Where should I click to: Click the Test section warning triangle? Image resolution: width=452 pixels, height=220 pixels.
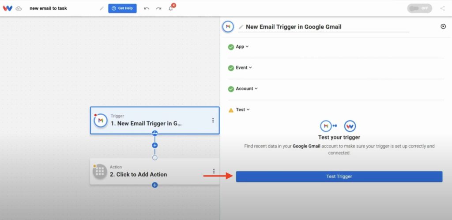[x=231, y=110]
